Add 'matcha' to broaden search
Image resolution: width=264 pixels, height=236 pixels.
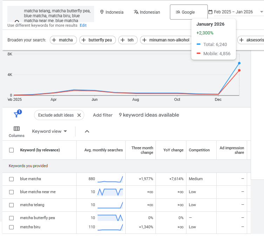point(63,40)
